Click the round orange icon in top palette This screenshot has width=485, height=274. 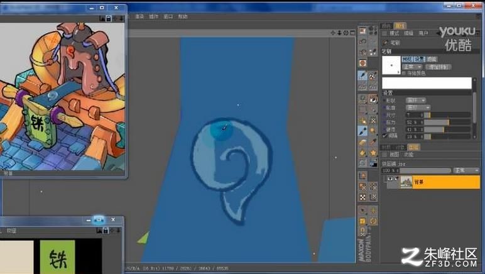[362, 63]
